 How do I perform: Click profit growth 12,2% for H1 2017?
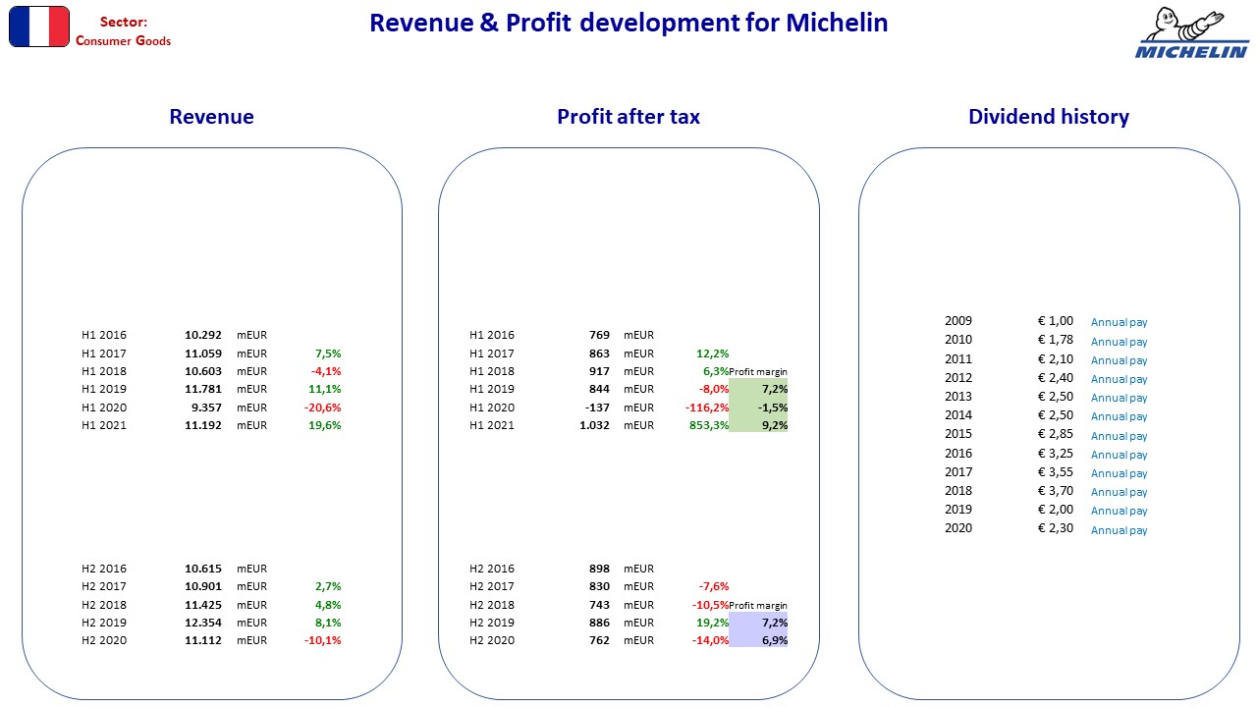[x=713, y=353]
